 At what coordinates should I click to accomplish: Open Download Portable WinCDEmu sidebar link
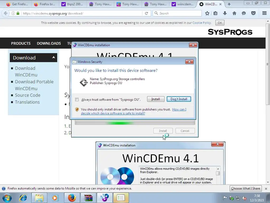coord(34,85)
